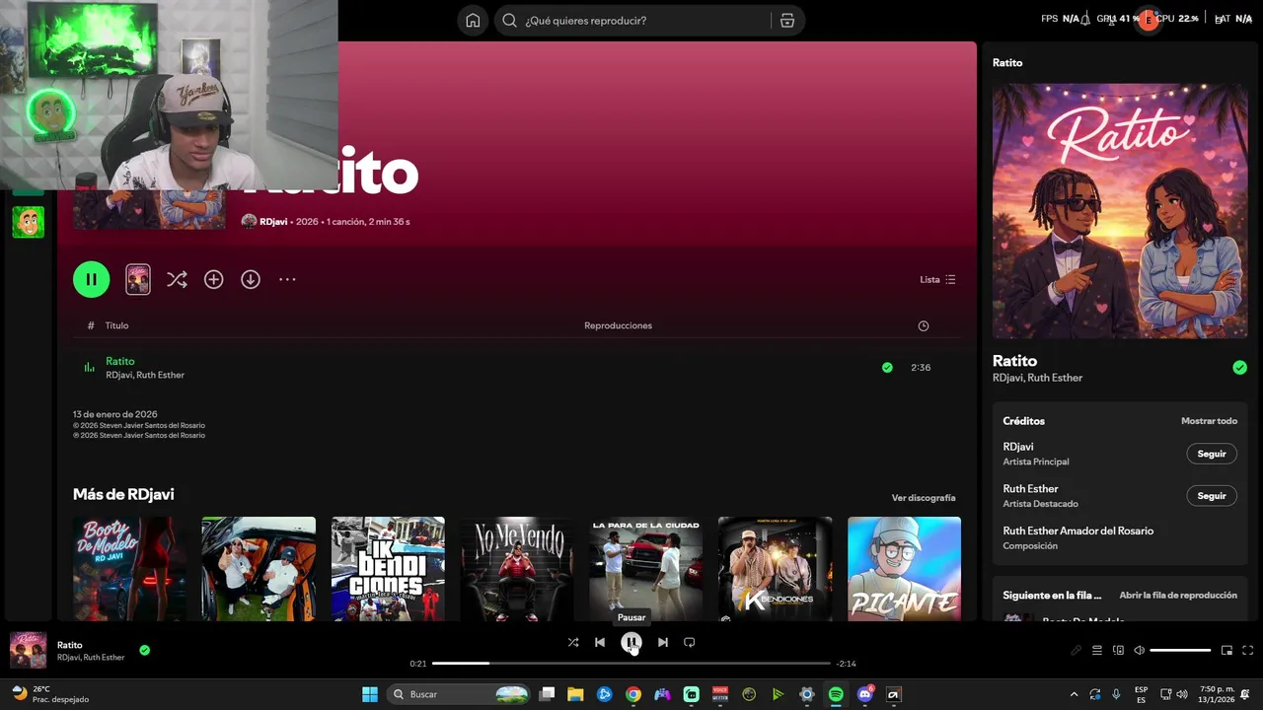
Task: Click the playback progress bar
Action: [631, 664]
